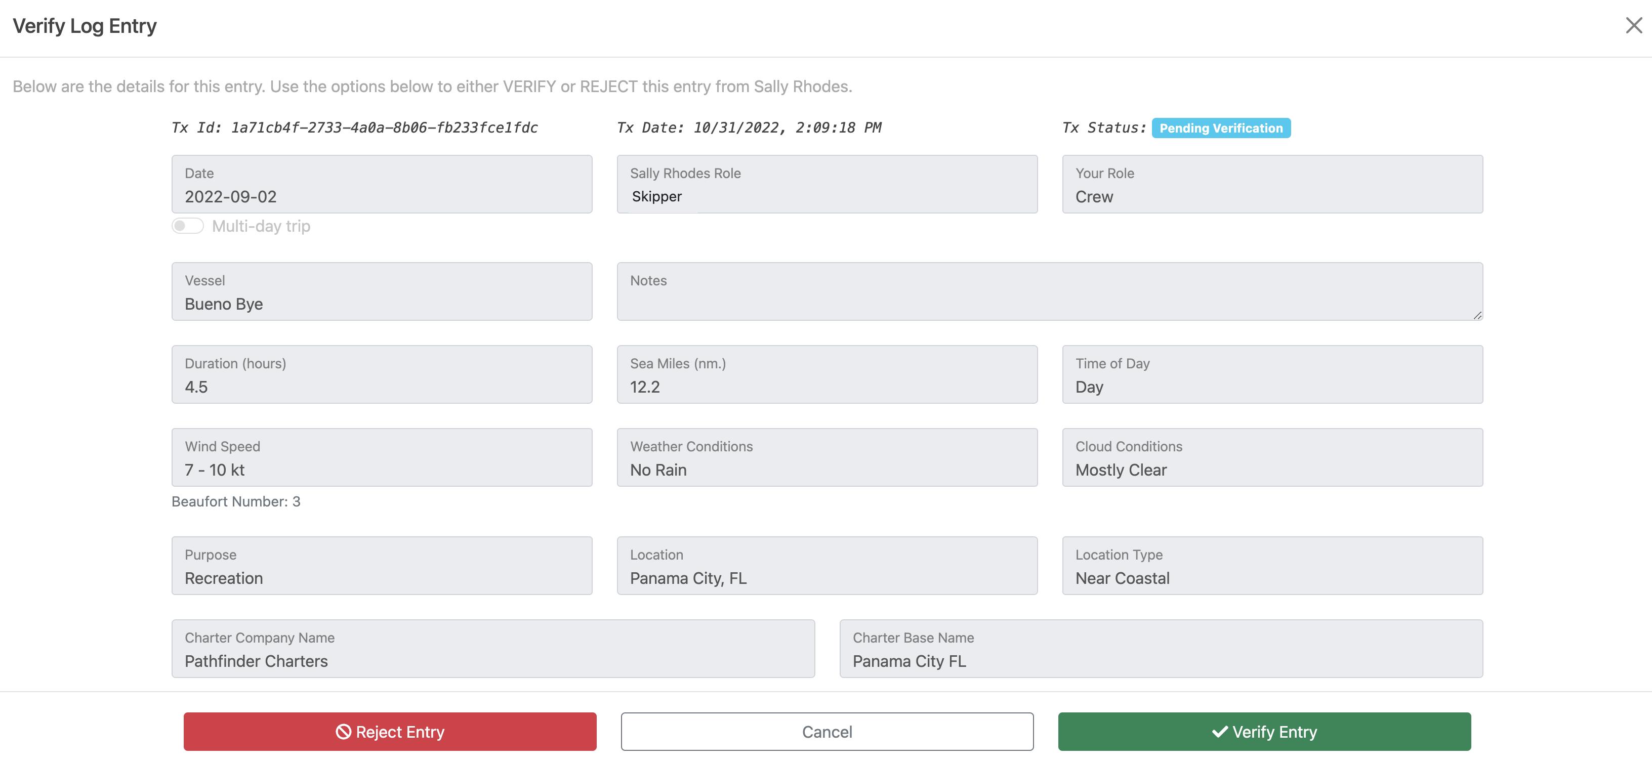Click the Cancel button
1652x763 pixels.
827,731
